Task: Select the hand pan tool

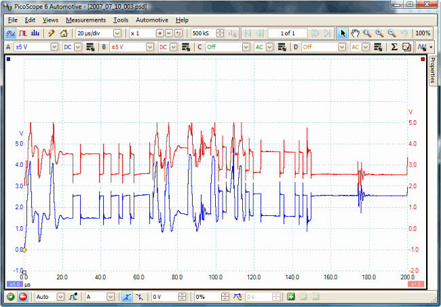Action: pos(355,33)
